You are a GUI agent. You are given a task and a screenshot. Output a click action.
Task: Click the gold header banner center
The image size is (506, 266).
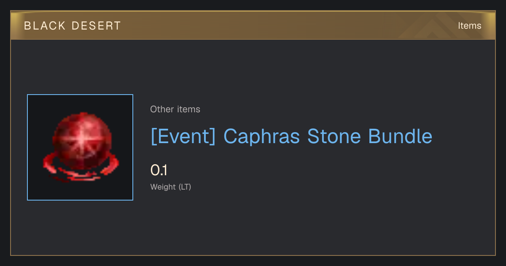253,25
